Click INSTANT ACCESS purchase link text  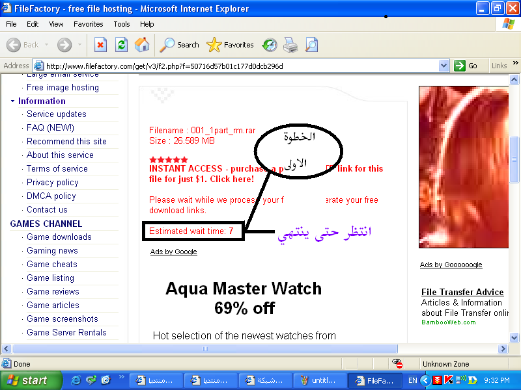pyautogui.click(x=266, y=174)
